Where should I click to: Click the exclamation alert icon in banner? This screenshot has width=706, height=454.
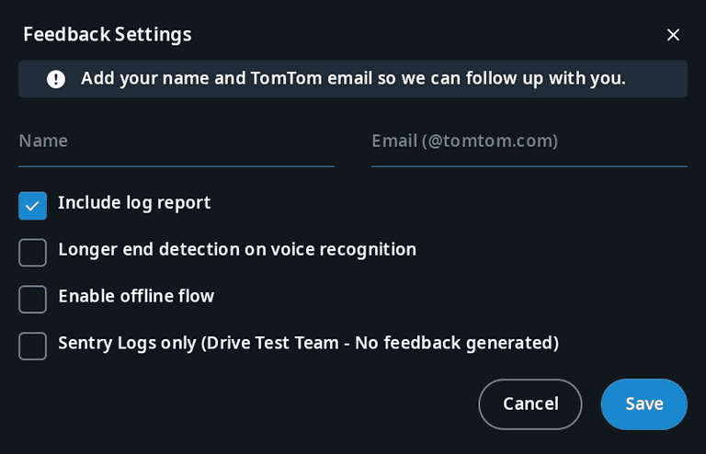56,79
